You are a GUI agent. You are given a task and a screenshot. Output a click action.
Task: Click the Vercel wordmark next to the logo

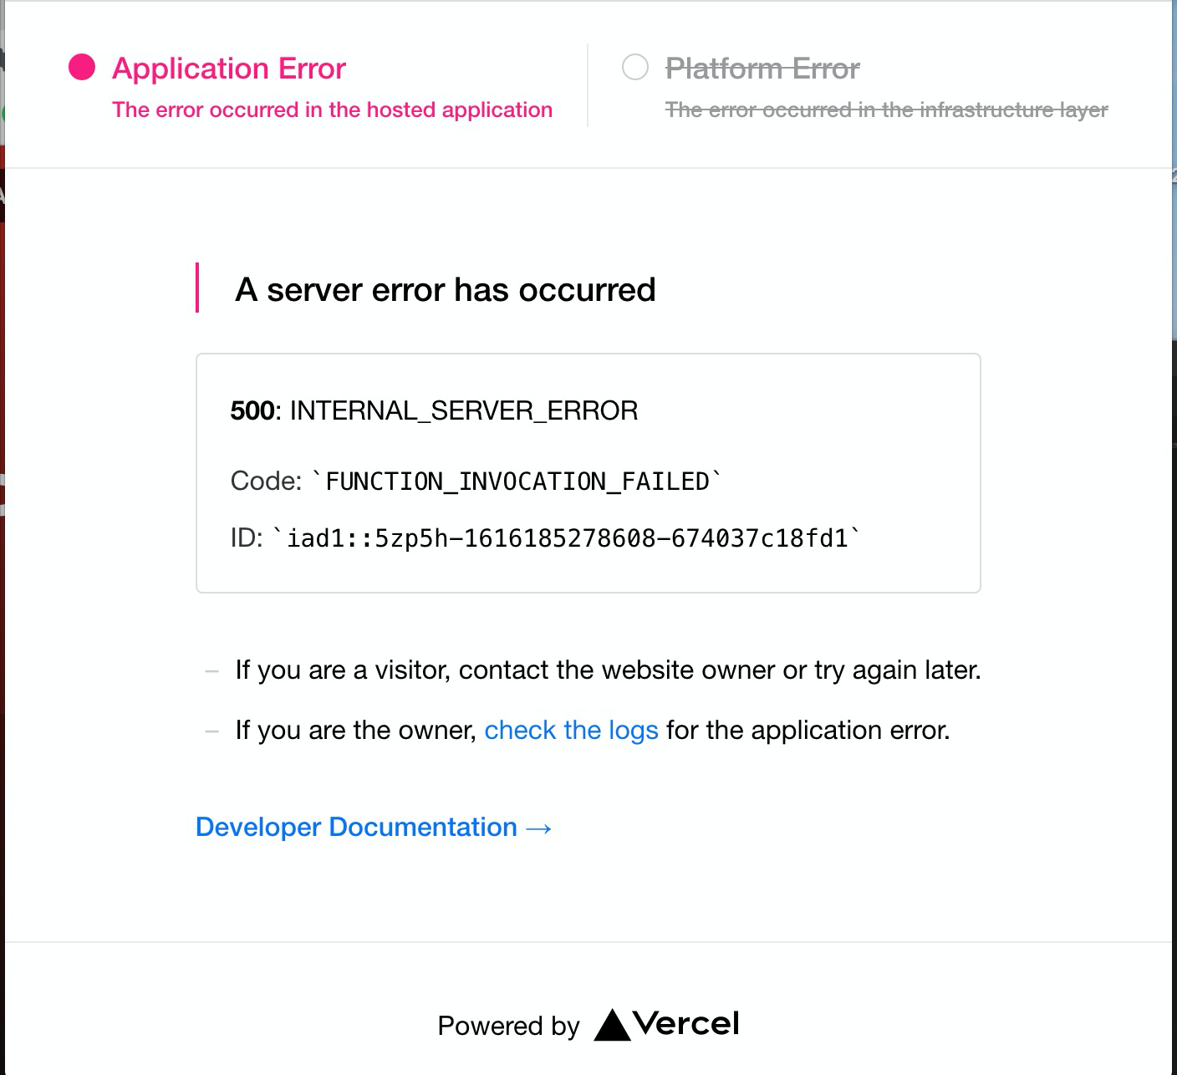pos(684,1023)
